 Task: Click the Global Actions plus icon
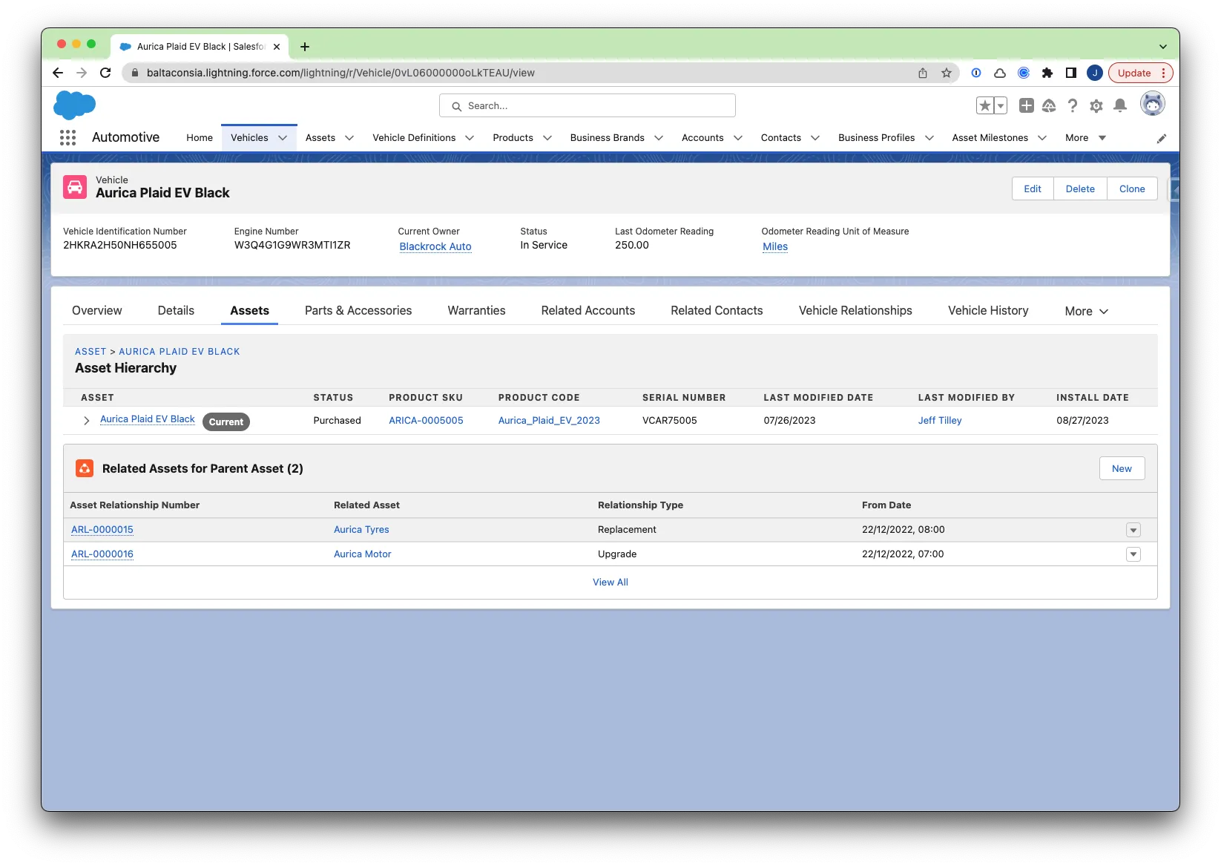click(1026, 106)
